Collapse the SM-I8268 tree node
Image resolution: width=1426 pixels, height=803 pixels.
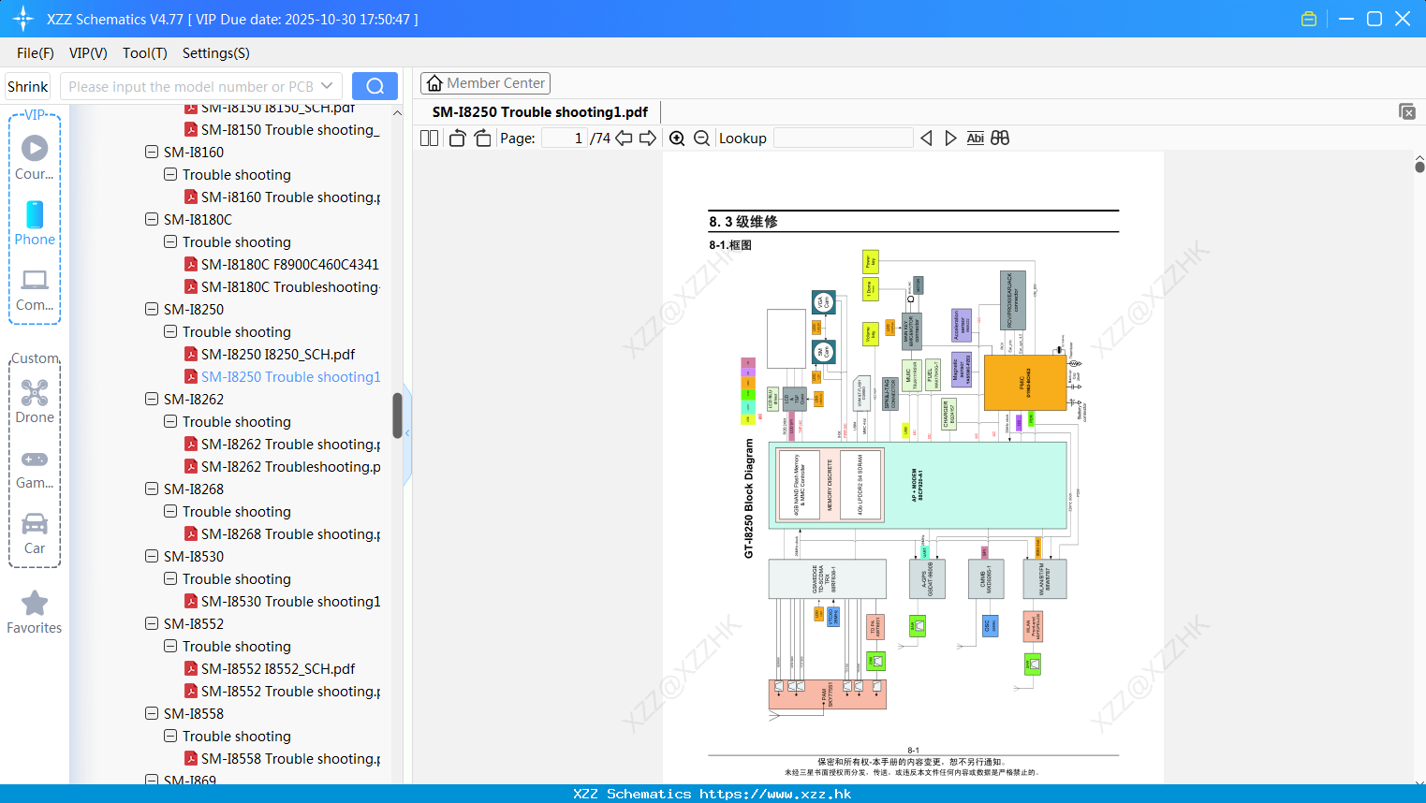pos(152,489)
